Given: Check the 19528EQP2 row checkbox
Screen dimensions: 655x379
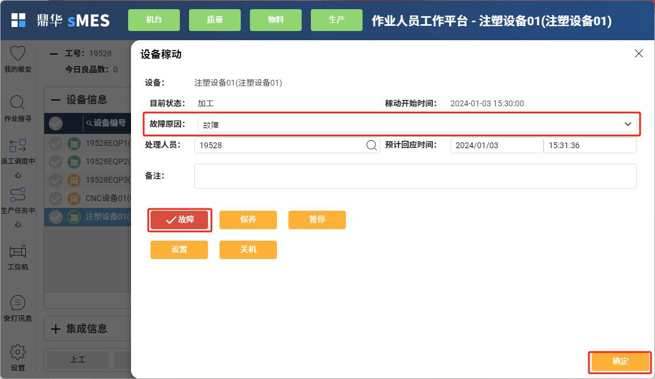Looking at the screenshot, I should (56, 162).
